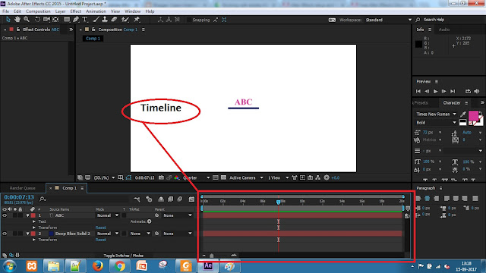Select the Horizontal Type tool

tap(84, 20)
